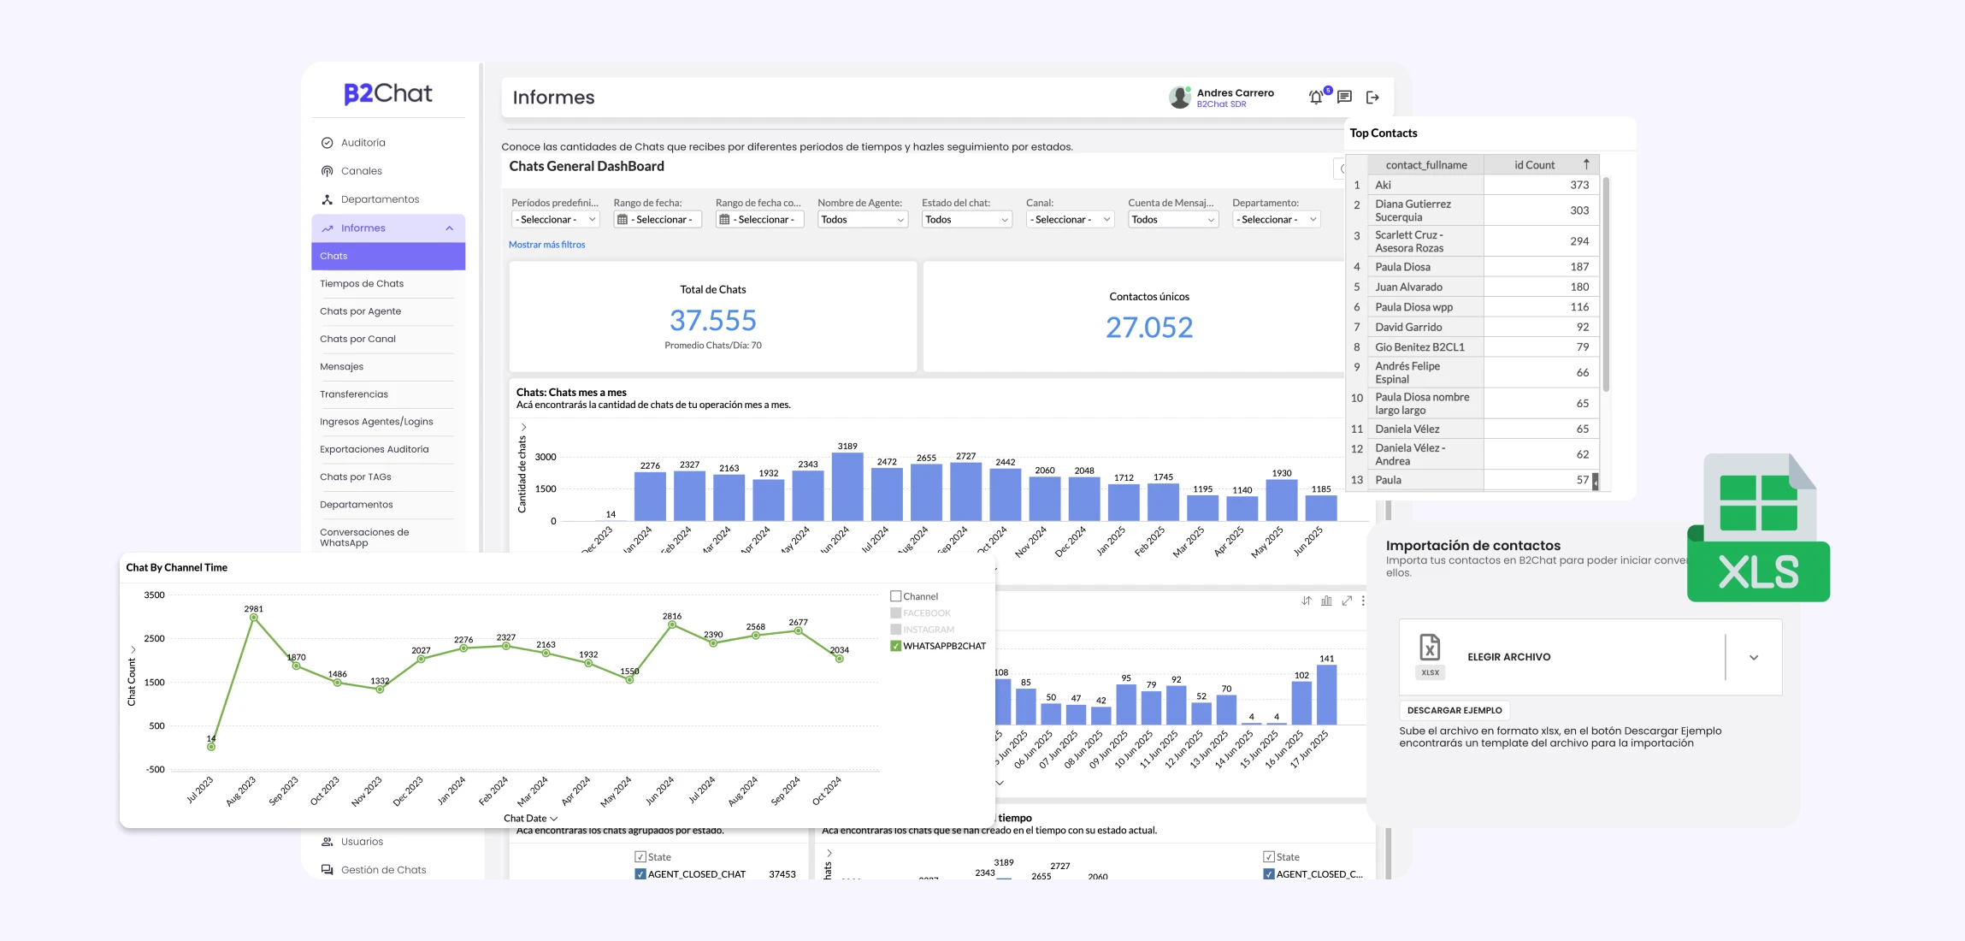
Task: Click the contact_fullname column header
Action: (x=1425, y=165)
